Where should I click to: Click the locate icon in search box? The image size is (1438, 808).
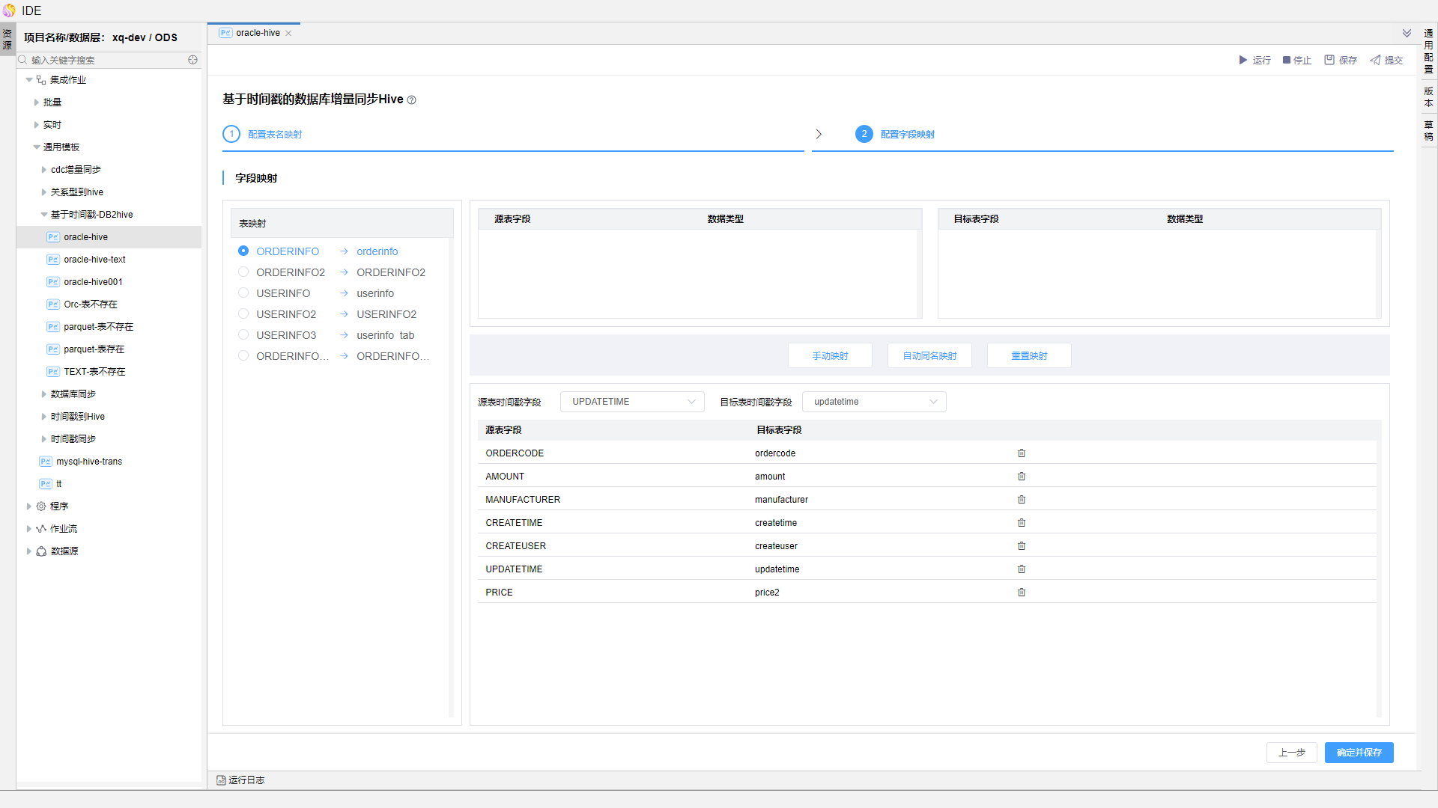point(192,60)
